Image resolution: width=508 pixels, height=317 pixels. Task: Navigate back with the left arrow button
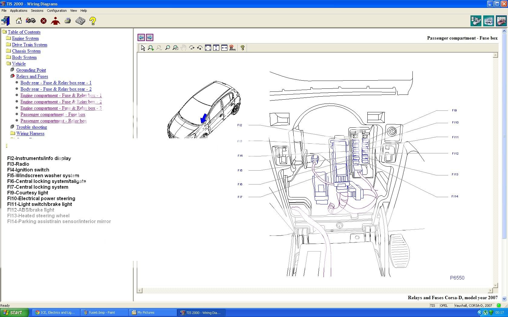click(141, 37)
